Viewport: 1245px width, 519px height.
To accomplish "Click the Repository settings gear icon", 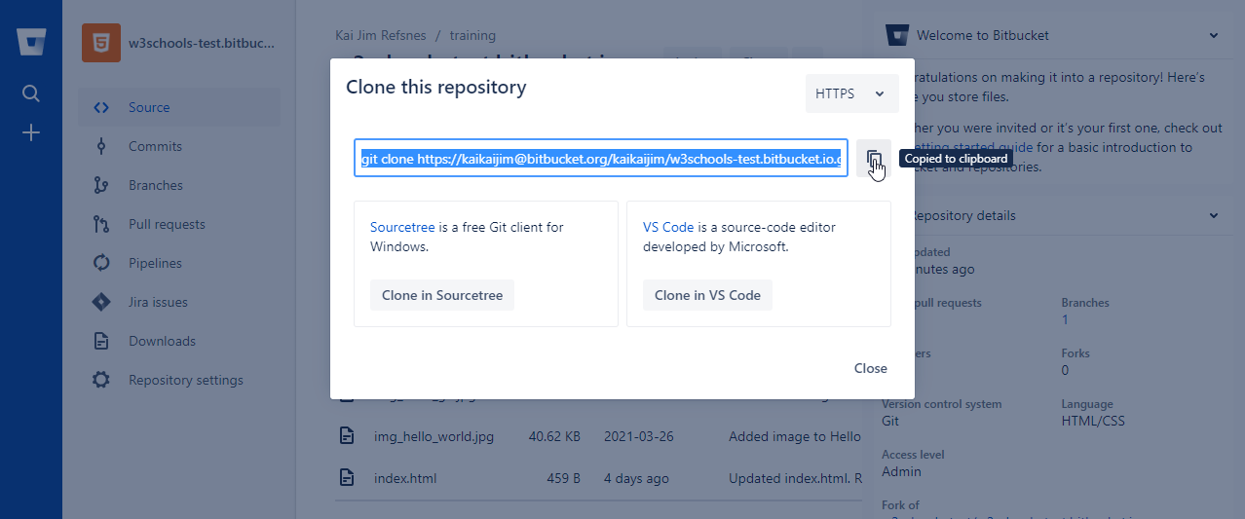I will [x=101, y=380].
